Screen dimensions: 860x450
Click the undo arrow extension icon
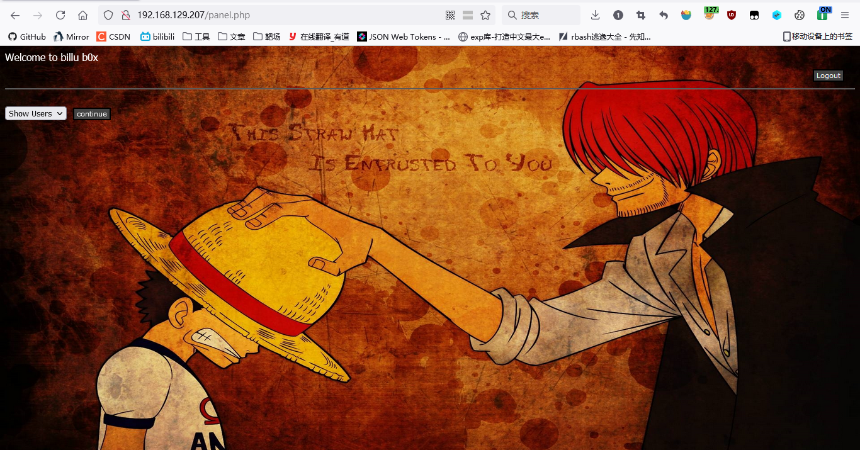click(664, 15)
